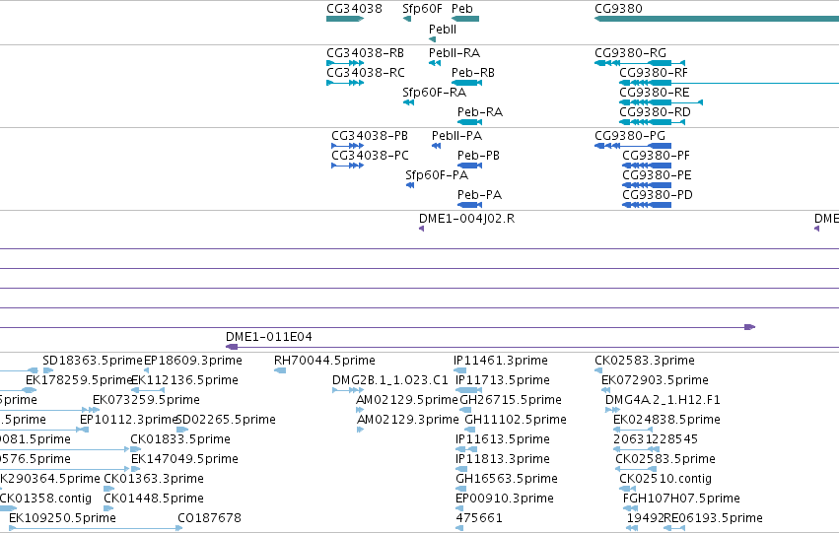The width and height of the screenshot is (839, 533).
Task: Select EST AM02129.3prime
Action: pyautogui.click(x=408, y=421)
